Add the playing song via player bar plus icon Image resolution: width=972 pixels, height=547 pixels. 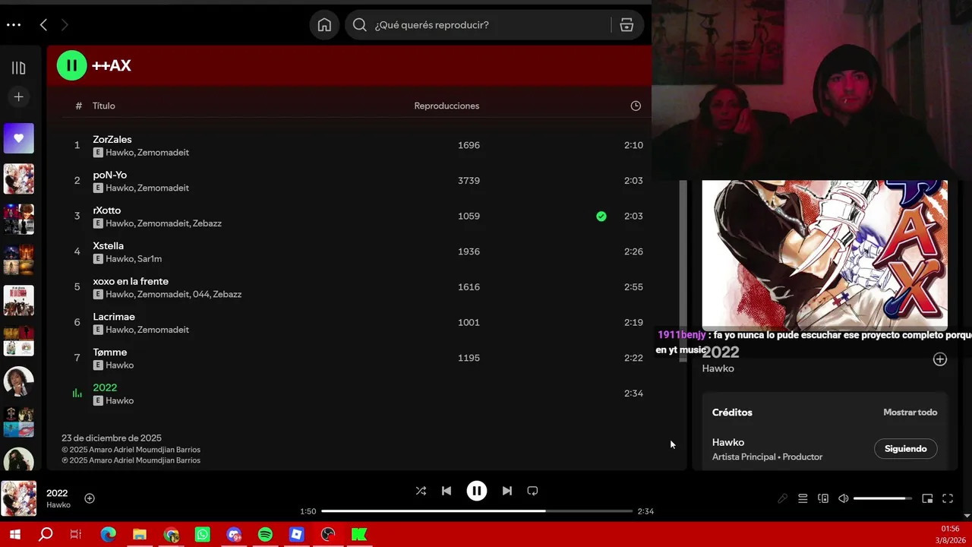pos(90,498)
